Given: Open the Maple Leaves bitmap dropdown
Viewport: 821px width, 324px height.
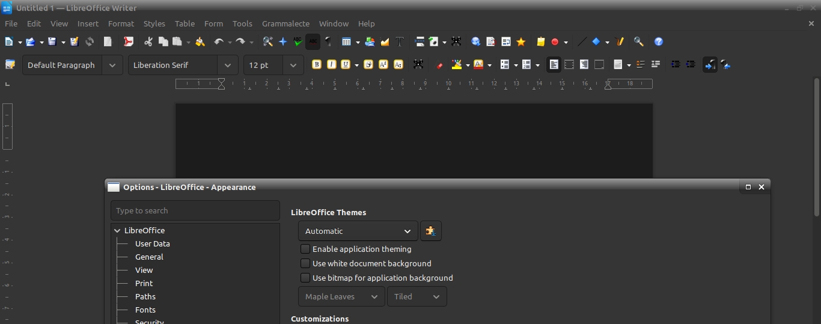Looking at the screenshot, I should tap(341, 296).
